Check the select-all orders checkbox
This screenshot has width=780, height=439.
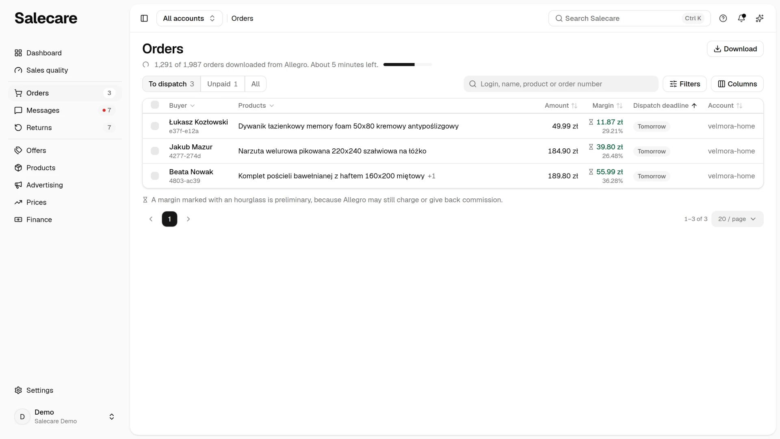pos(155,105)
